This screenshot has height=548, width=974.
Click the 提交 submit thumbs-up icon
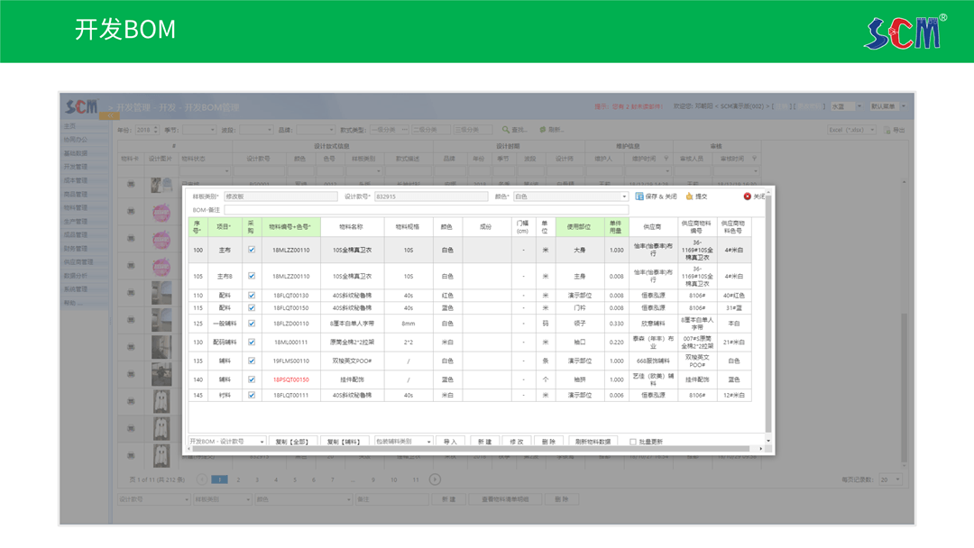[690, 196]
